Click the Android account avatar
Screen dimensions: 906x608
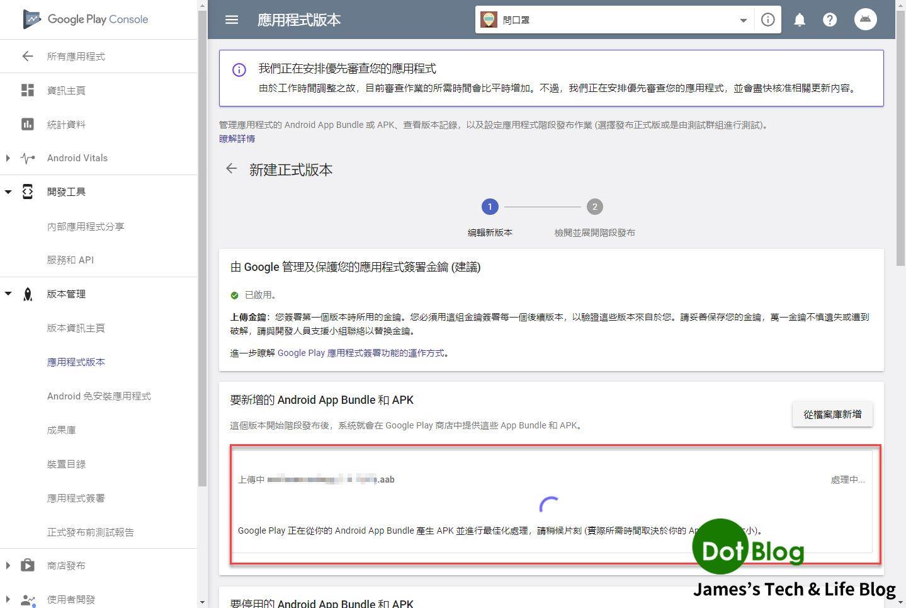[x=866, y=20]
